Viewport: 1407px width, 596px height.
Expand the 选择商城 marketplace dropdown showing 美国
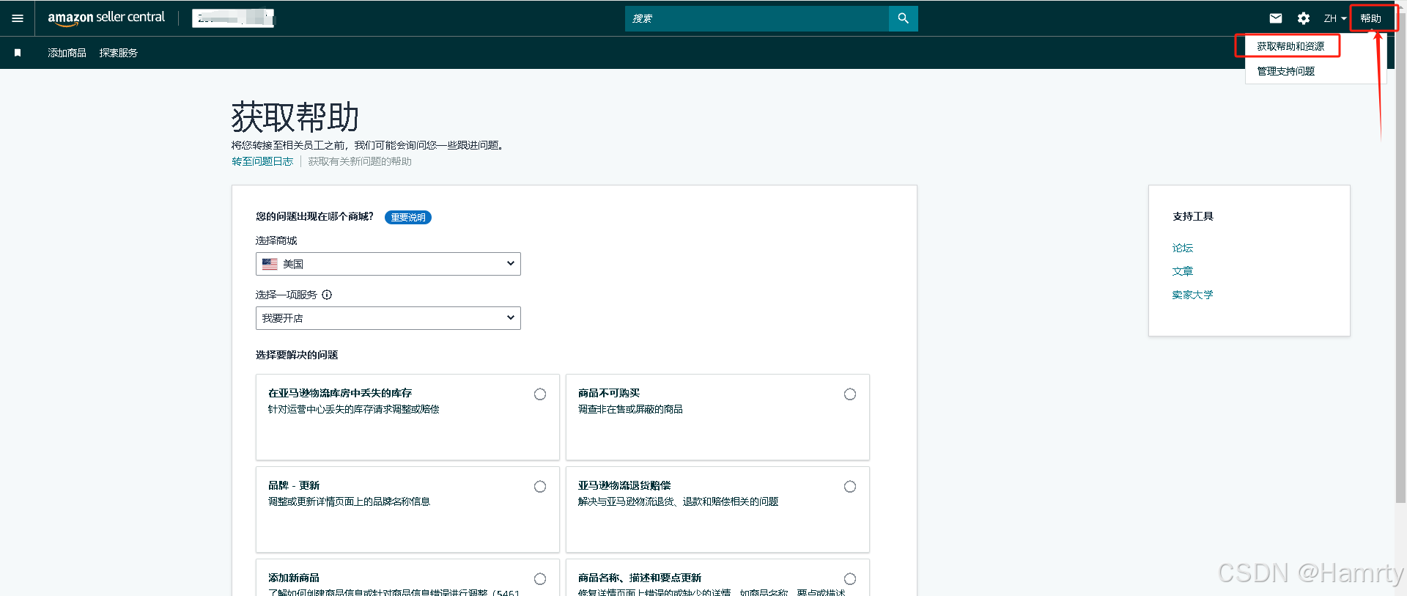coord(388,264)
